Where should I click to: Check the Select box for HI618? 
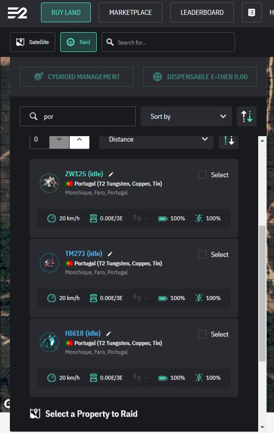pos(202,334)
